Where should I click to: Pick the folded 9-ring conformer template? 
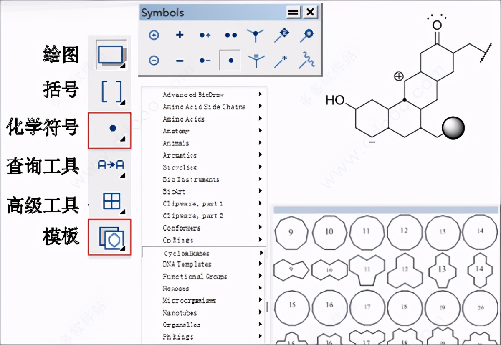(x=291, y=269)
